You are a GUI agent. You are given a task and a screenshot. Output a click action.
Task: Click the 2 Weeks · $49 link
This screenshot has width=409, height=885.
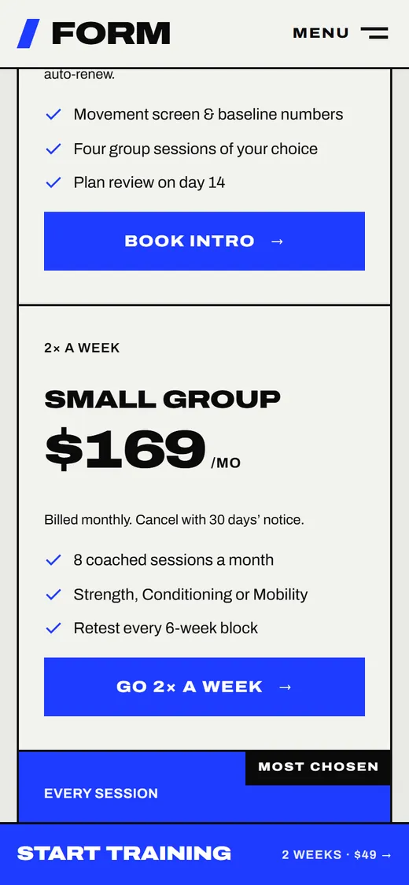point(336,854)
